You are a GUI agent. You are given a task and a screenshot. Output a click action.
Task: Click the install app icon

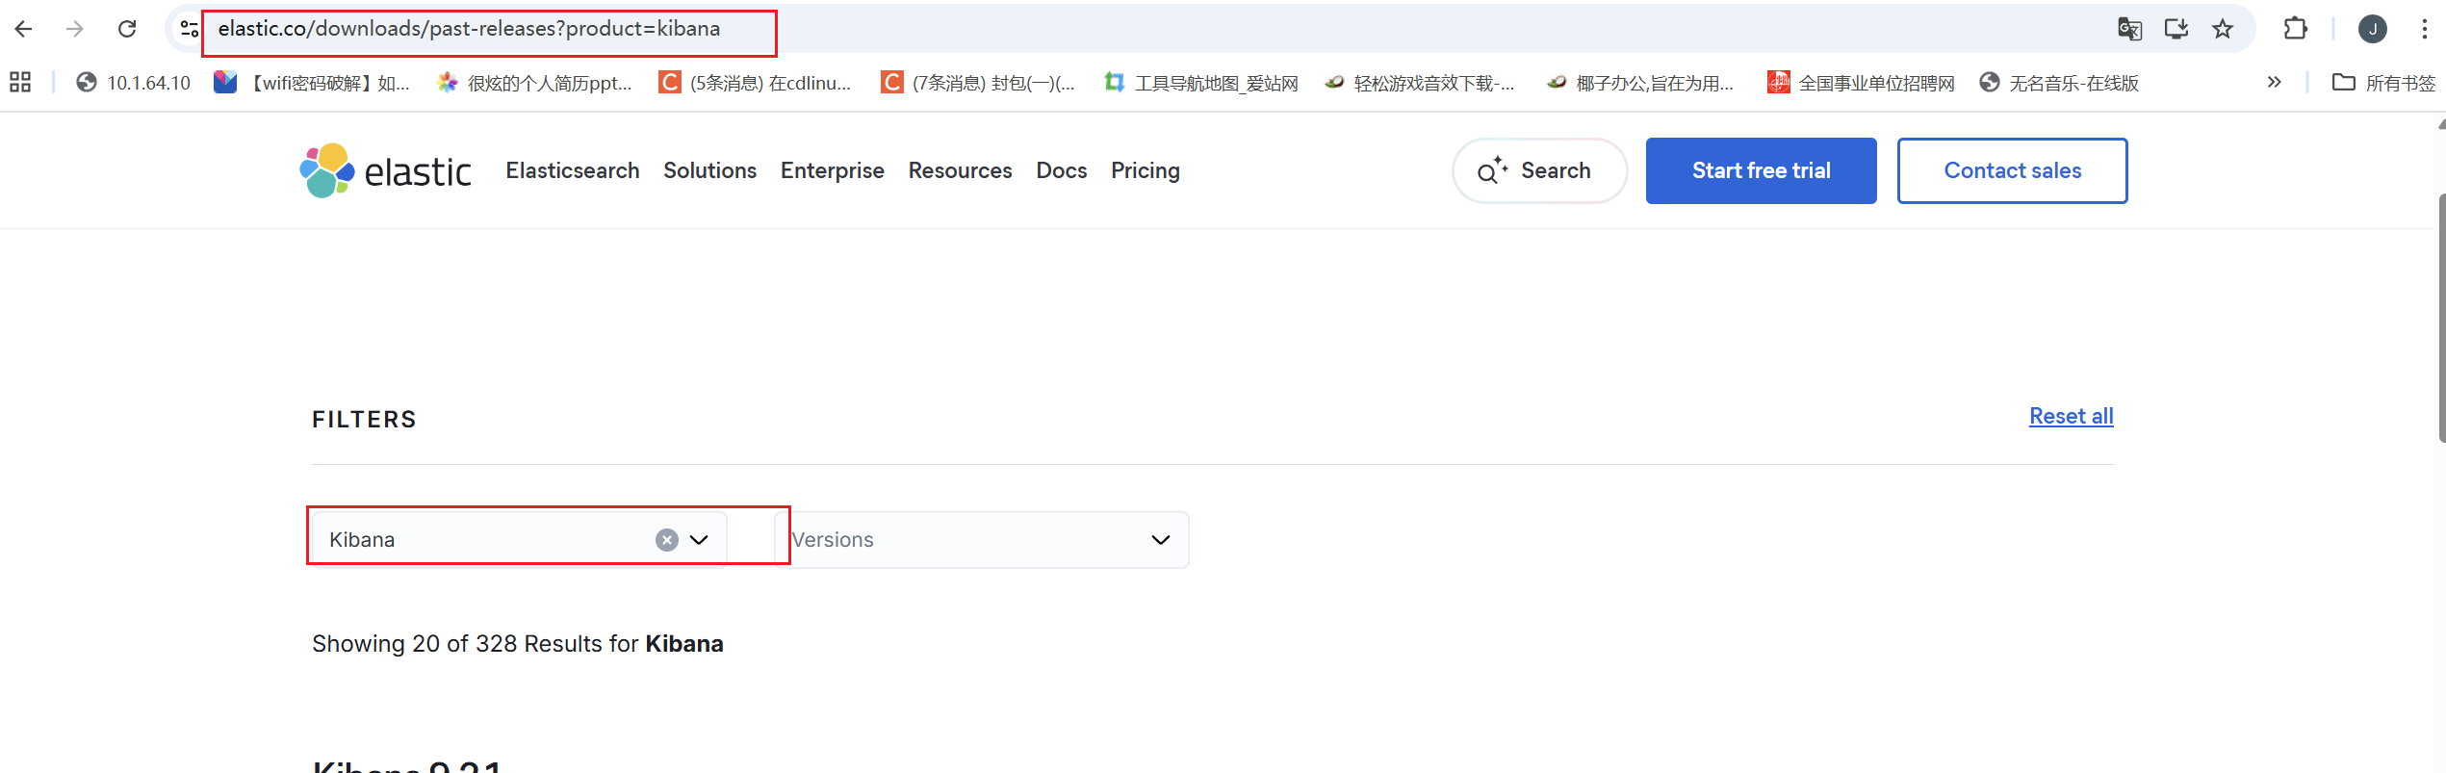pos(2176,29)
